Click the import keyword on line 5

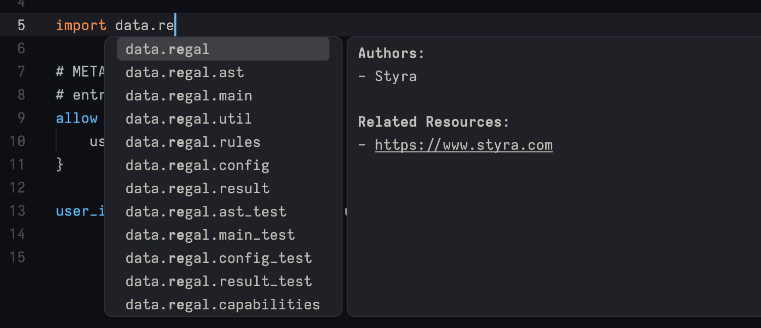point(80,25)
